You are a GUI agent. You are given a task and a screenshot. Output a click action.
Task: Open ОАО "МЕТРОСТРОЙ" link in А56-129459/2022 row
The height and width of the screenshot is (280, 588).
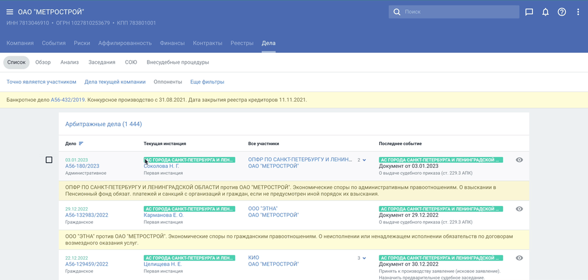[273, 264]
